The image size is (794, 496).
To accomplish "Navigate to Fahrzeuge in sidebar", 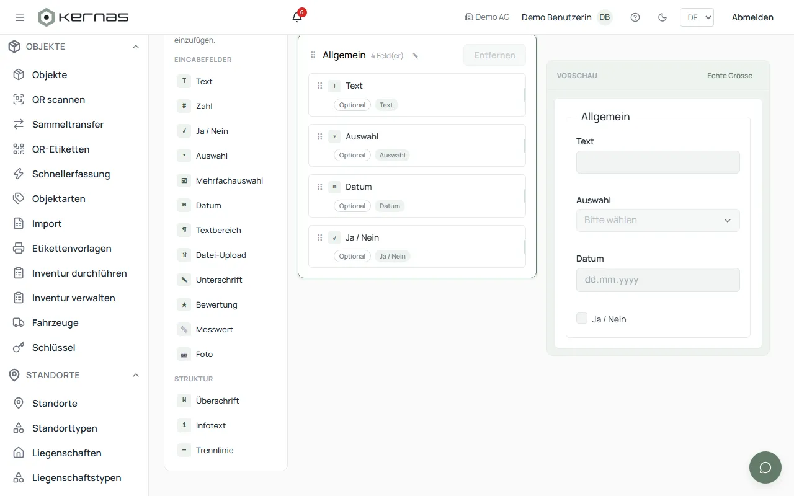I will pyautogui.click(x=74, y=322).
